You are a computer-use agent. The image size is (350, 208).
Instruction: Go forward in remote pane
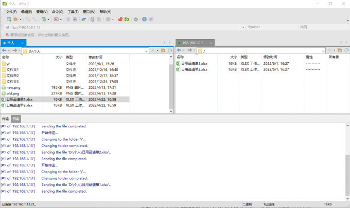[x=190, y=50]
